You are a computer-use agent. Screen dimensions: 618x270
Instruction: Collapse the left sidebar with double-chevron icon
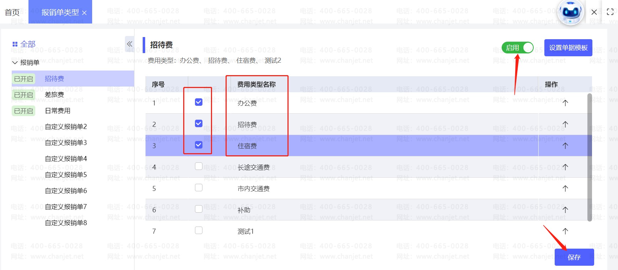tap(130, 44)
